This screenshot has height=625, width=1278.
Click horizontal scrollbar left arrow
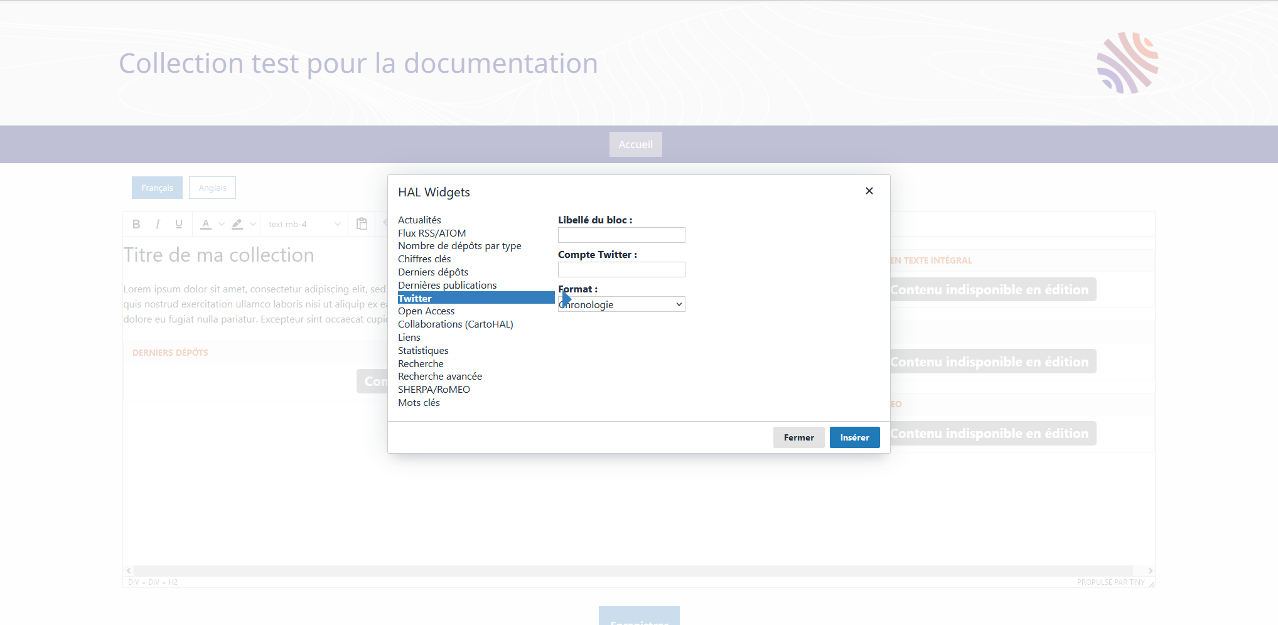click(x=129, y=570)
